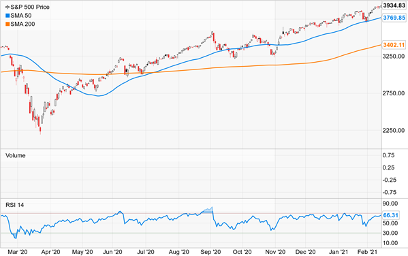The image size is (408, 256).
Task: Click the orange SMA 200 legend swatch
Action: coord(7,25)
